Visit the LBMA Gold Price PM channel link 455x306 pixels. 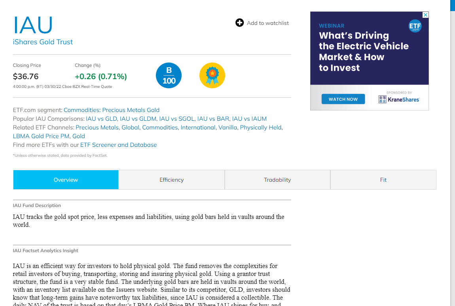[41, 136]
